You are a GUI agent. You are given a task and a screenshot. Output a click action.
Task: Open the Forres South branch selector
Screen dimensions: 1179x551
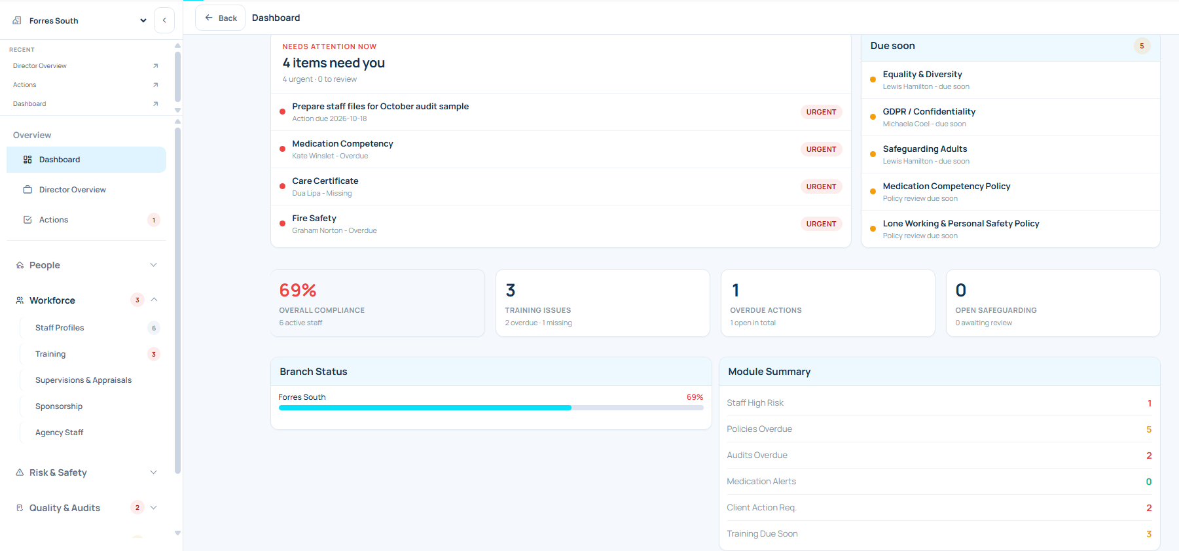point(79,21)
